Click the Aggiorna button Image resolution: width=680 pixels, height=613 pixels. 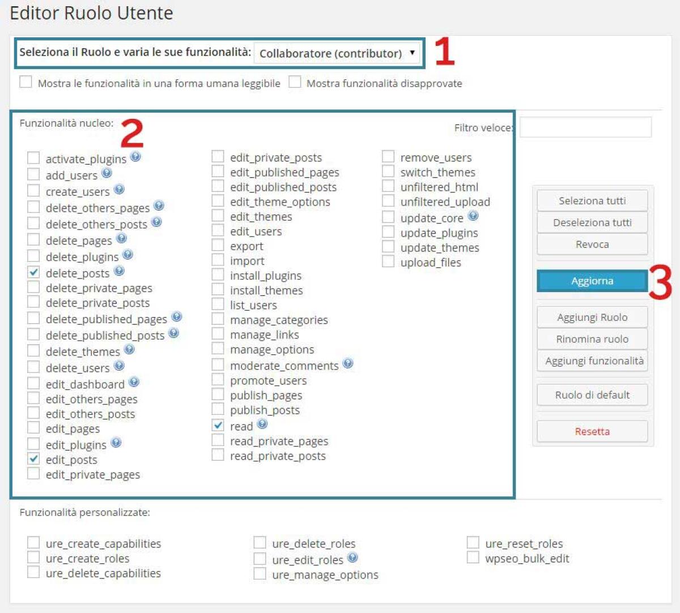[592, 280]
